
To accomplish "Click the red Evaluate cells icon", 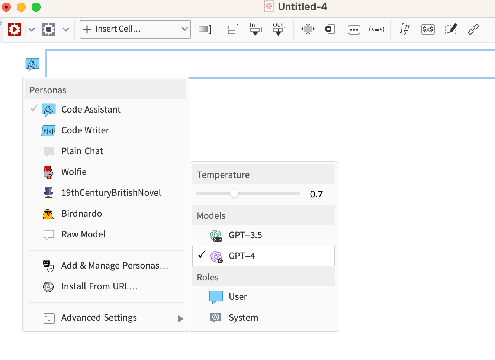I will (x=15, y=29).
